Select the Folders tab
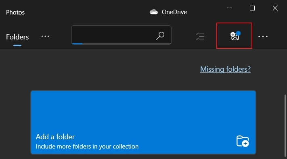The height and width of the screenshot is (159, 287). [17, 37]
